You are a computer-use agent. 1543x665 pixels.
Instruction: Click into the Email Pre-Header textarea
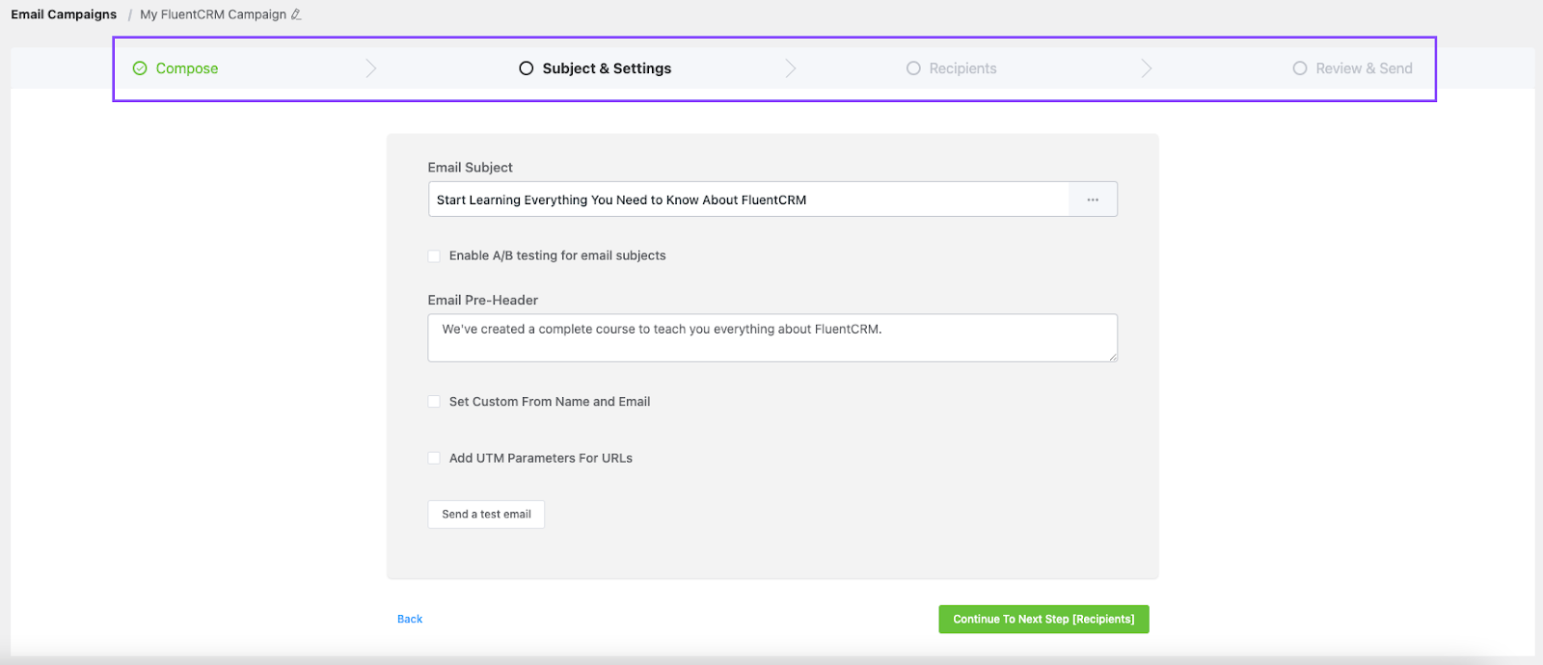[772, 338]
